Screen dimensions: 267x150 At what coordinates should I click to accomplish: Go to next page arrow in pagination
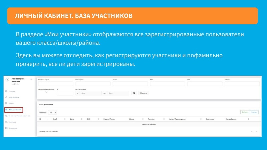[x=256, y=132]
